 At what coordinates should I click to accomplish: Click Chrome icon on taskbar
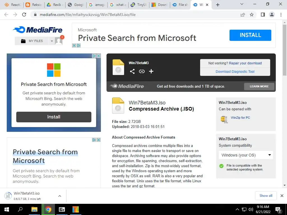point(48,209)
